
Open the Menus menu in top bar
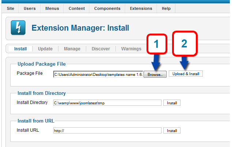[x=52, y=8]
